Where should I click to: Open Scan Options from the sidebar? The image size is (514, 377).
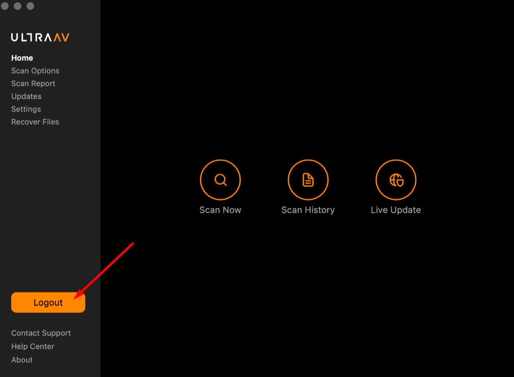(x=35, y=71)
